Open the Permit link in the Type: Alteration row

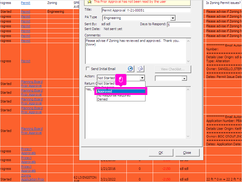(x=26, y=61)
